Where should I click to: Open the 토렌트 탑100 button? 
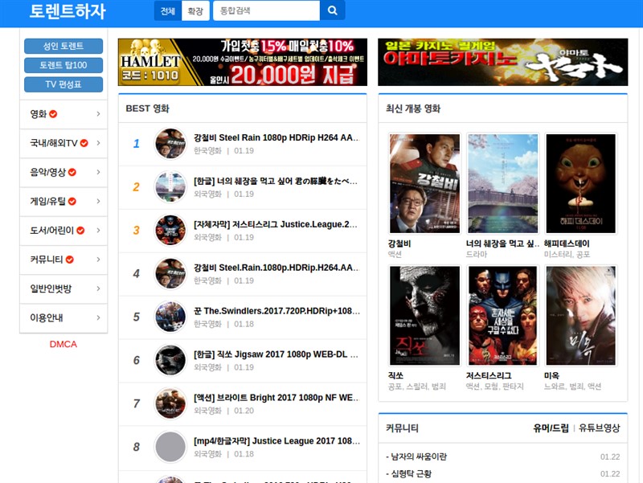(63, 65)
